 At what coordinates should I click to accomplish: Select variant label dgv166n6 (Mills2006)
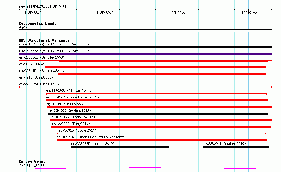[66, 104]
